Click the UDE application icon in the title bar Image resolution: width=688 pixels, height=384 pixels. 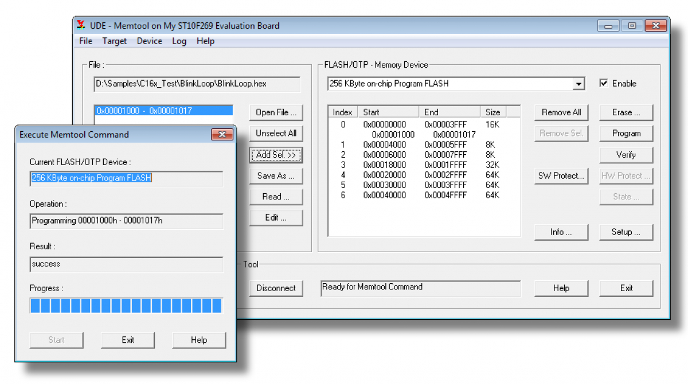click(81, 25)
